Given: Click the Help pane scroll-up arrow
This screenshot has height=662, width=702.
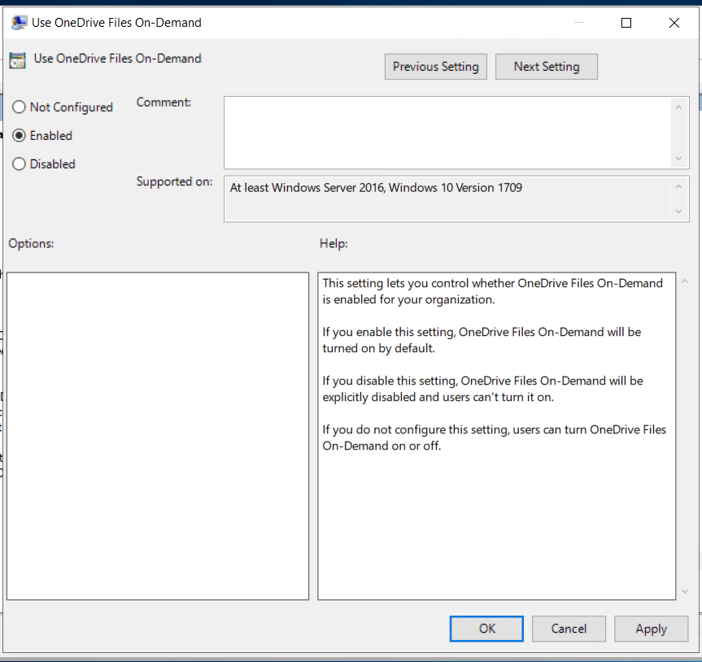Looking at the screenshot, I should [685, 281].
